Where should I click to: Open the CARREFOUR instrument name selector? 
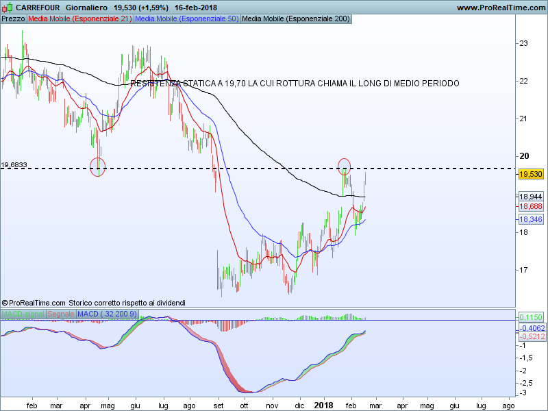pos(38,8)
